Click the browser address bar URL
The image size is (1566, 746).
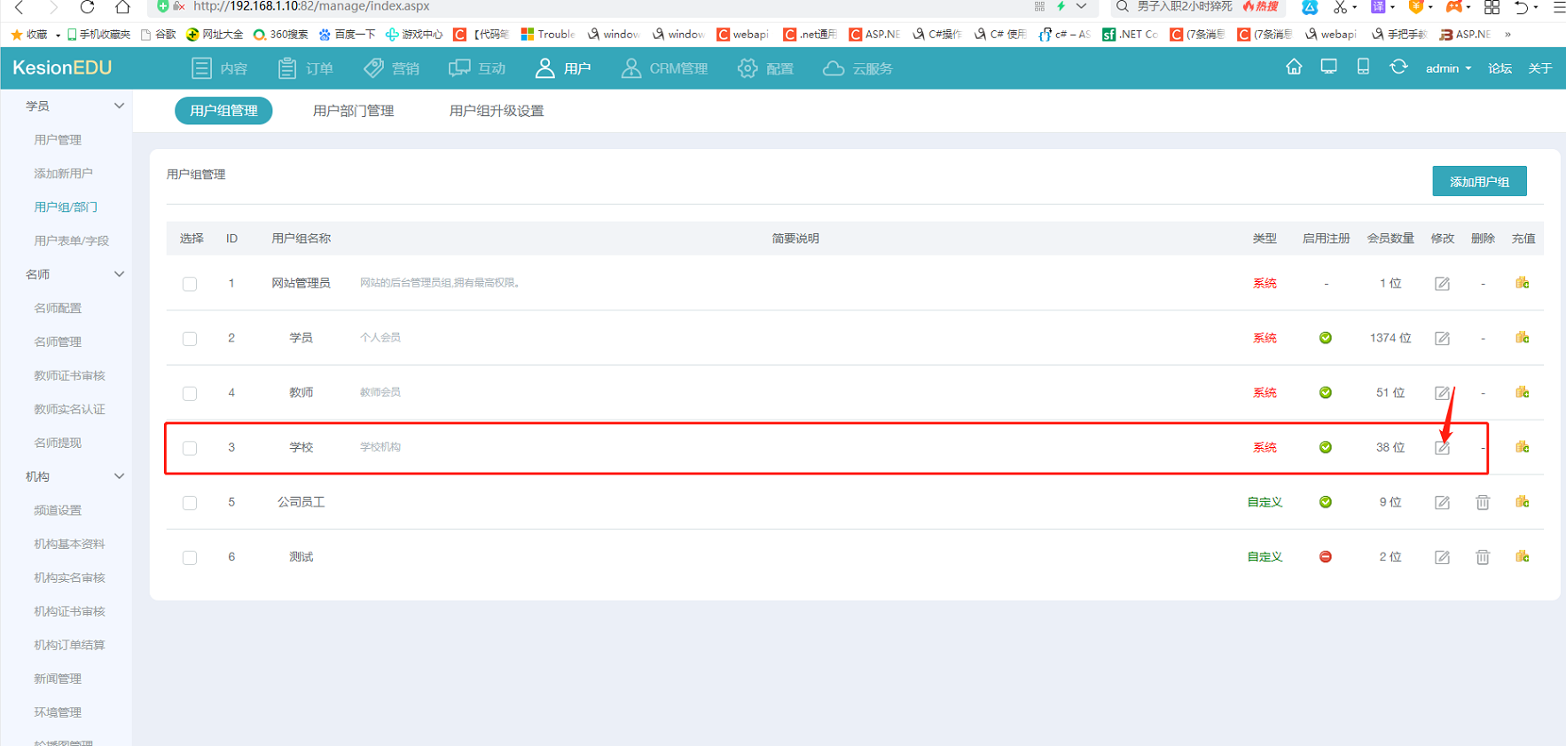click(311, 6)
